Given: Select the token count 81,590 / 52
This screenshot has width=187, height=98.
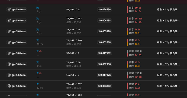Looking at the screenshot, I should pyautogui.click(x=73, y=10).
